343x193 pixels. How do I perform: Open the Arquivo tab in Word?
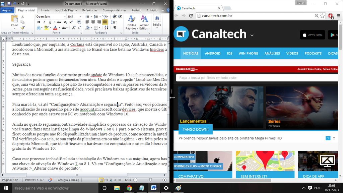click(7, 10)
